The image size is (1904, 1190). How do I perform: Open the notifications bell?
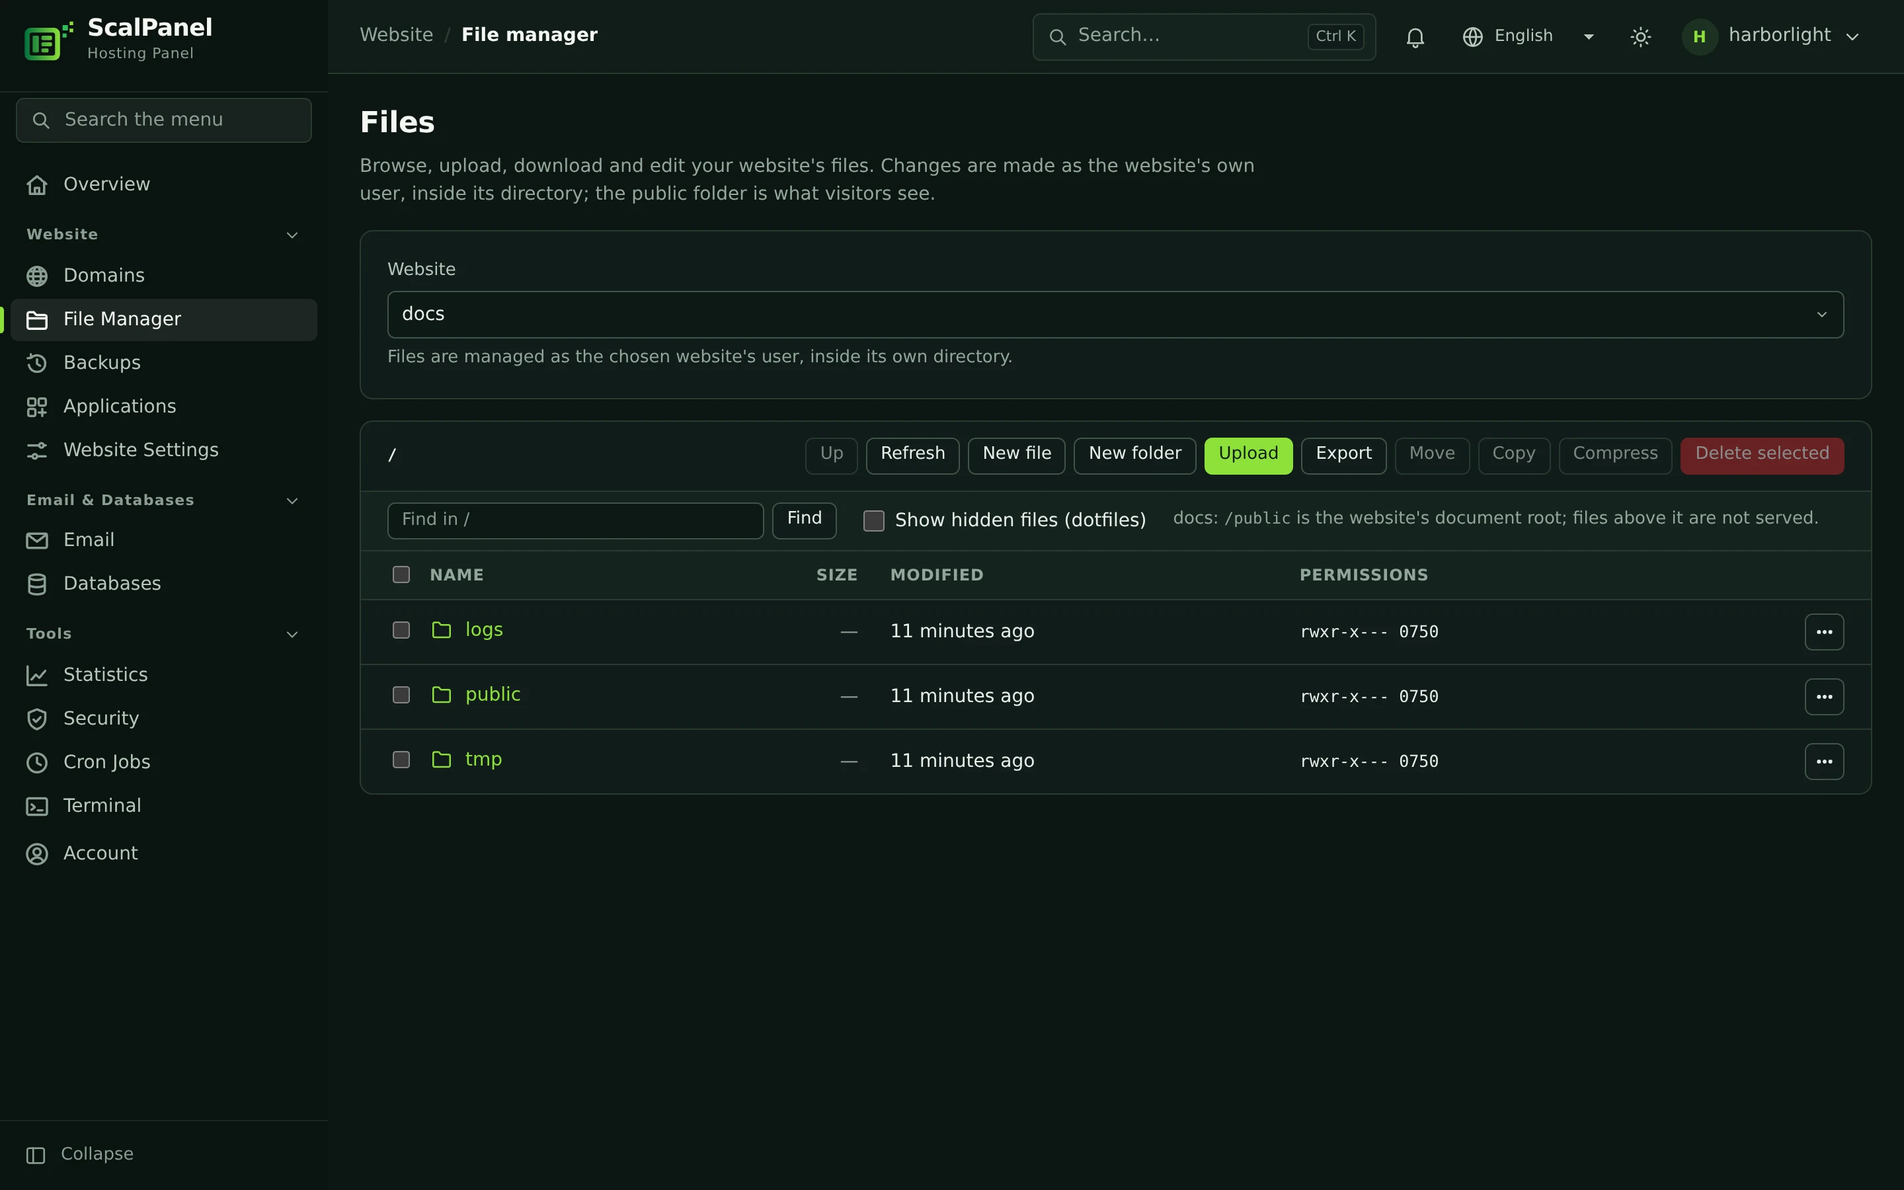1415,37
